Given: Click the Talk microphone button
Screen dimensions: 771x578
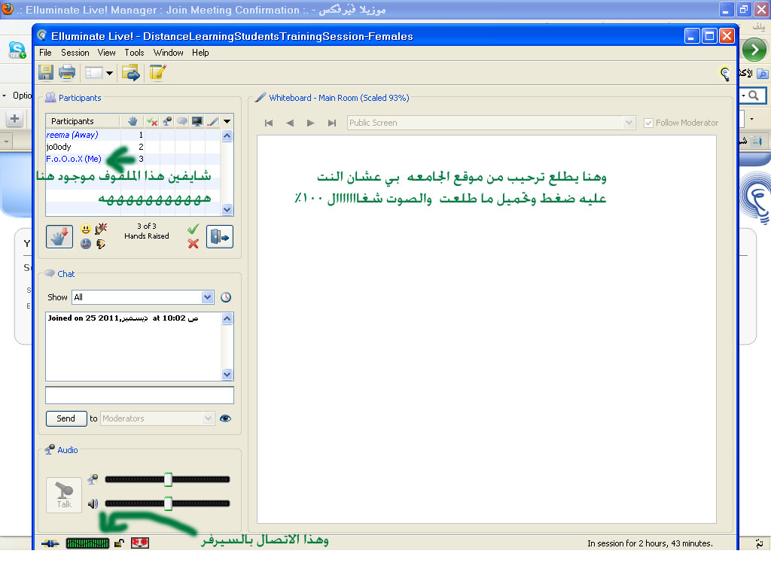Looking at the screenshot, I should pos(64,495).
